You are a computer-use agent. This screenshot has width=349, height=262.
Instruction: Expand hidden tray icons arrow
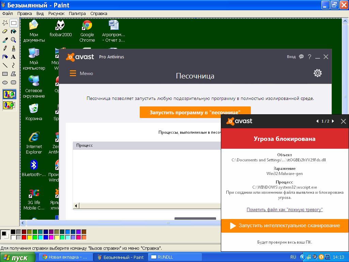point(303,257)
